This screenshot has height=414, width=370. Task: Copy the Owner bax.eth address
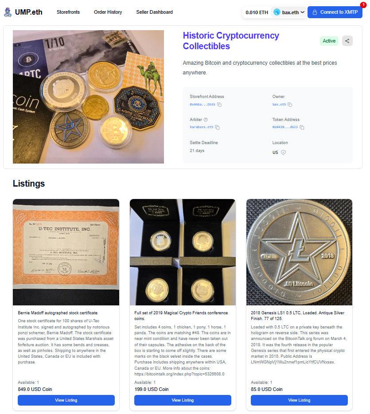[290, 105]
